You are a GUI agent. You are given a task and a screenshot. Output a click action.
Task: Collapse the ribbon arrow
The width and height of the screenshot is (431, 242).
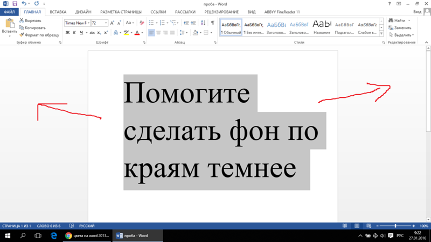point(426,42)
